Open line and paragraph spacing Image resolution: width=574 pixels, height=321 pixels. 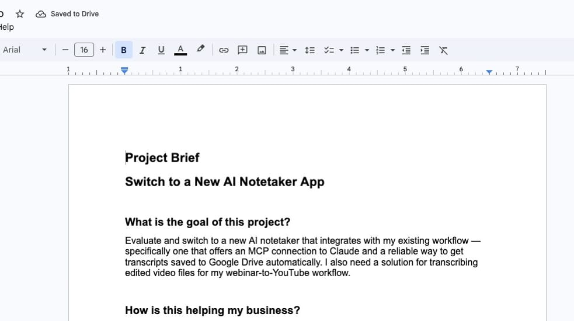click(x=309, y=50)
